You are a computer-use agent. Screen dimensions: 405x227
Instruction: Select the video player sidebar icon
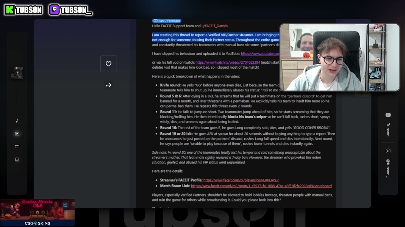pyautogui.click(x=17, y=134)
